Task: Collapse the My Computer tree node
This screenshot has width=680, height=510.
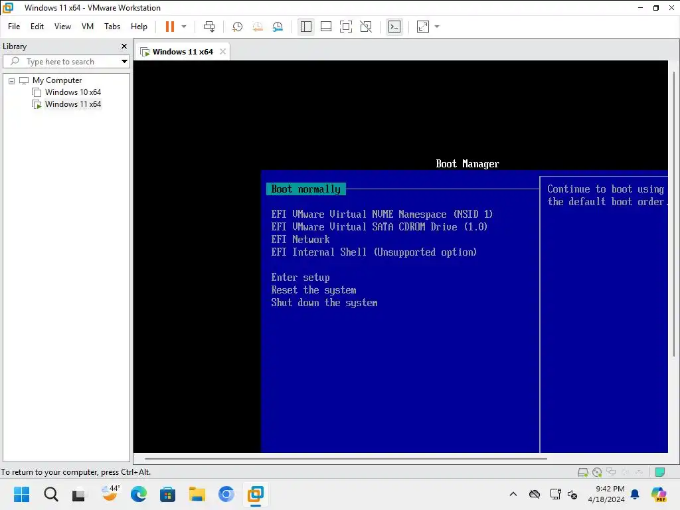Action: (x=12, y=80)
